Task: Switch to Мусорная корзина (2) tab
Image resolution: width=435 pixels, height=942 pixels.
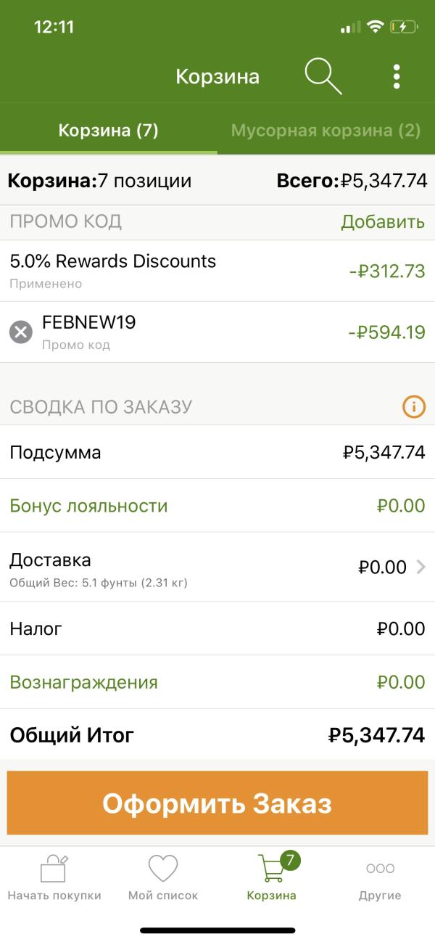Action: click(326, 131)
